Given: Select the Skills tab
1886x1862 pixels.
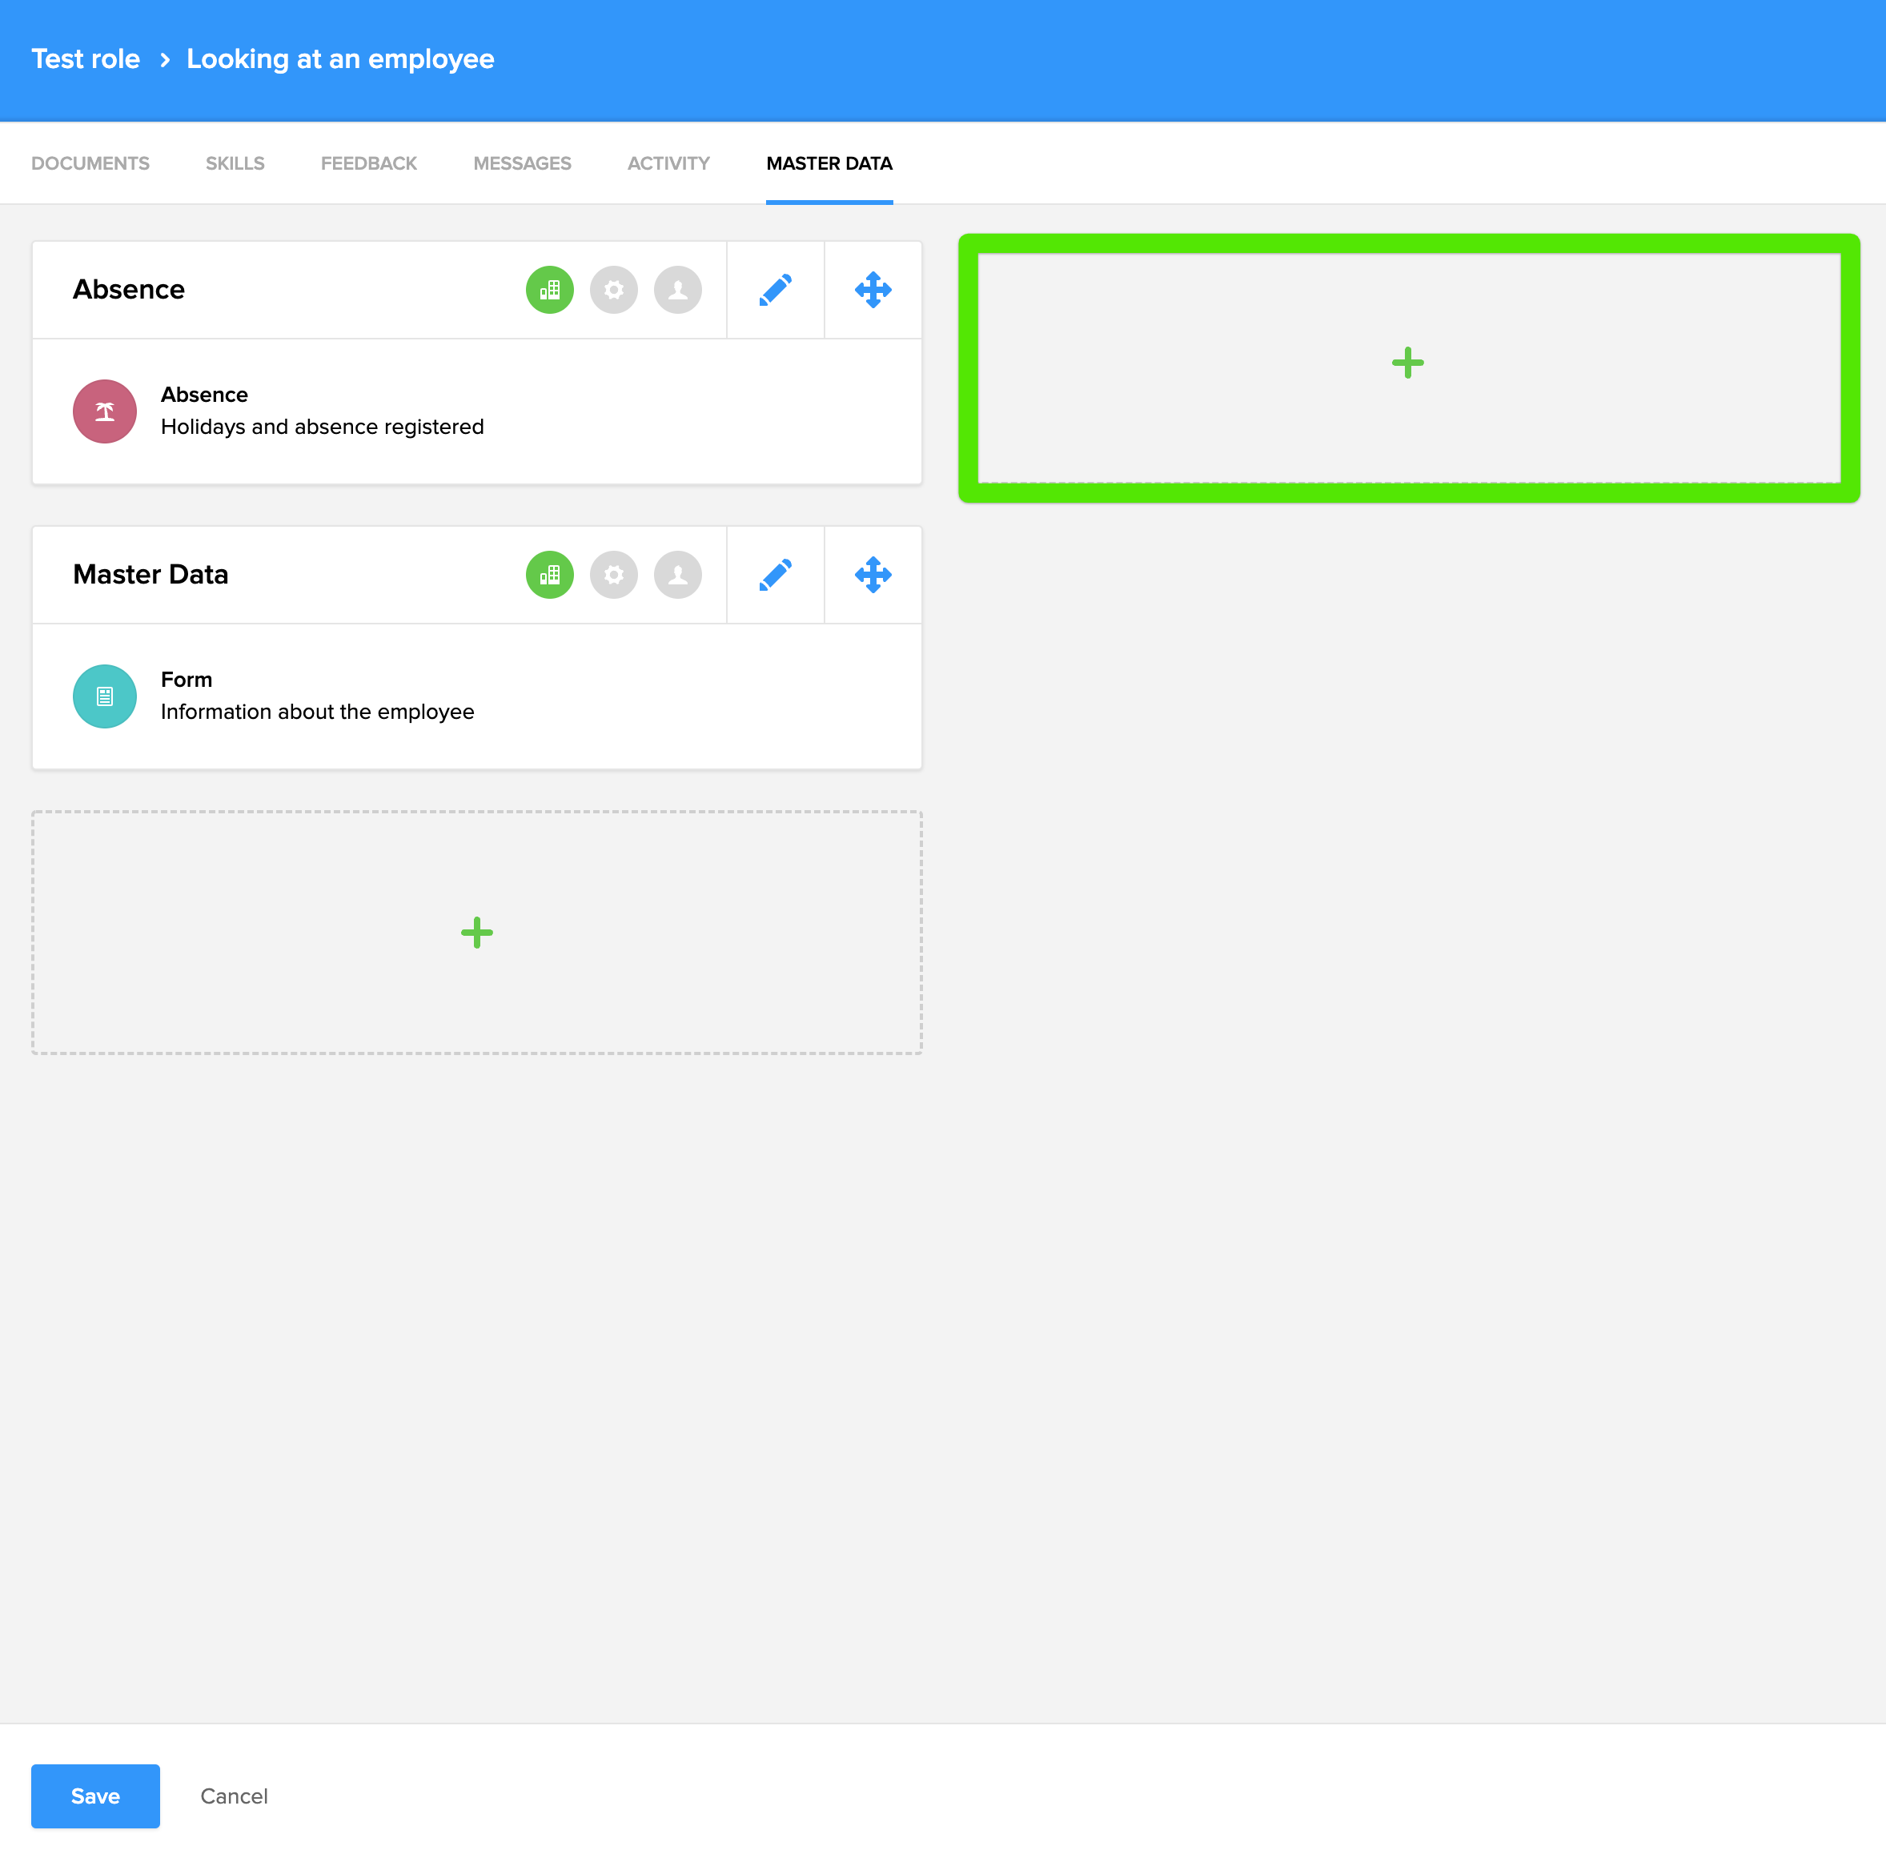Looking at the screenshot, I should [235, 163].
